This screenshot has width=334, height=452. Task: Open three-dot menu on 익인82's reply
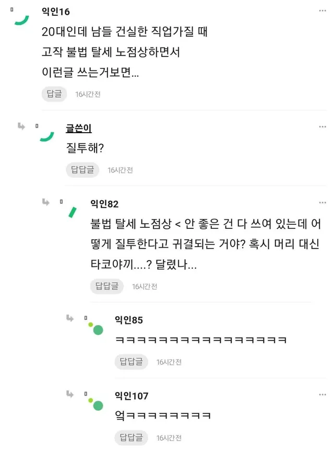(323, 203)
